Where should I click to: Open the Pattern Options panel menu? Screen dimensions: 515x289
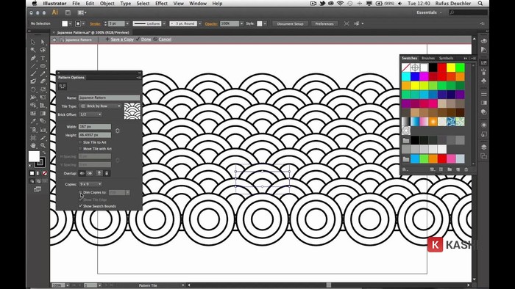pyautogui.click(x=139, y=78)
